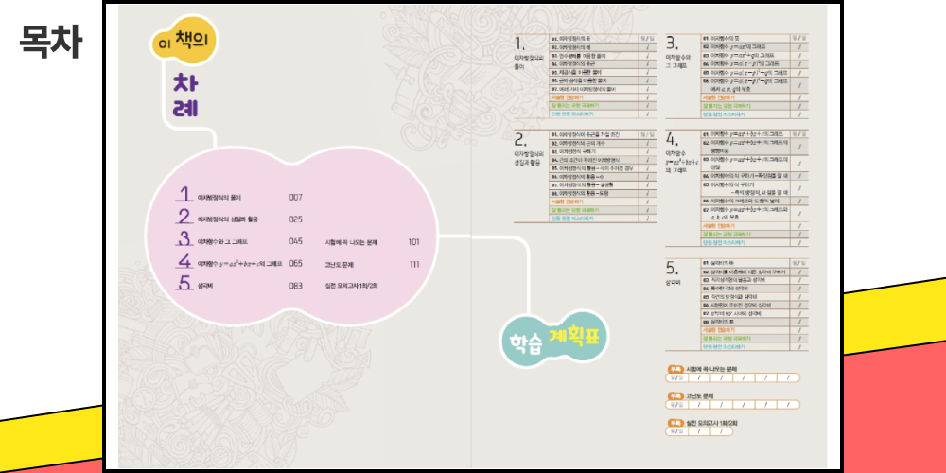Click the orange 부록 tag beside 실전 모의고사
The image size is (946, 473).
click(675, 423)
